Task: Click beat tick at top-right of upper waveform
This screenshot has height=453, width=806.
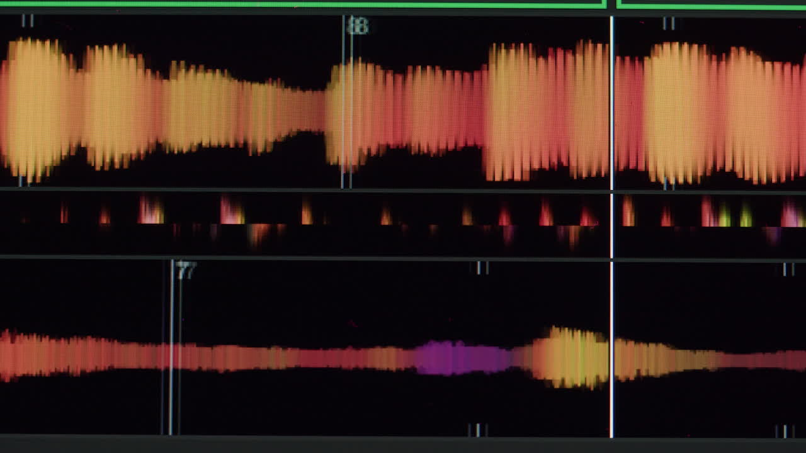Action: pyautogui.click(x=669, y=24)
